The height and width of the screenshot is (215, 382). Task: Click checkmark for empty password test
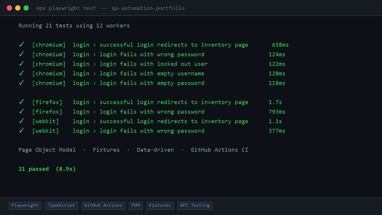(21, 83)
